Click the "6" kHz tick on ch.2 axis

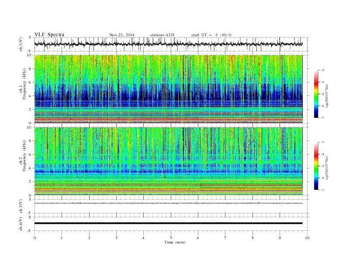point(31,154)
